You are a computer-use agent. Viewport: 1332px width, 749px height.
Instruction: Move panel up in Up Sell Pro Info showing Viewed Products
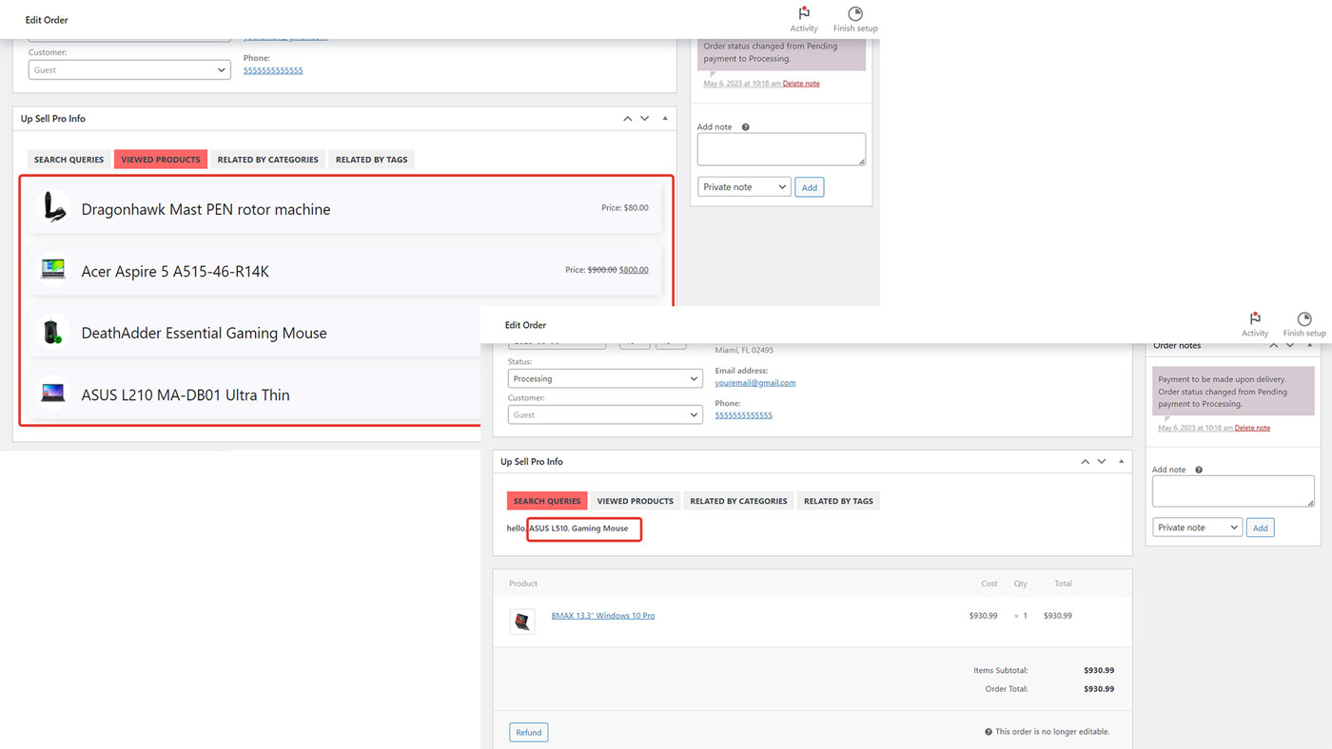coord(627,119)
